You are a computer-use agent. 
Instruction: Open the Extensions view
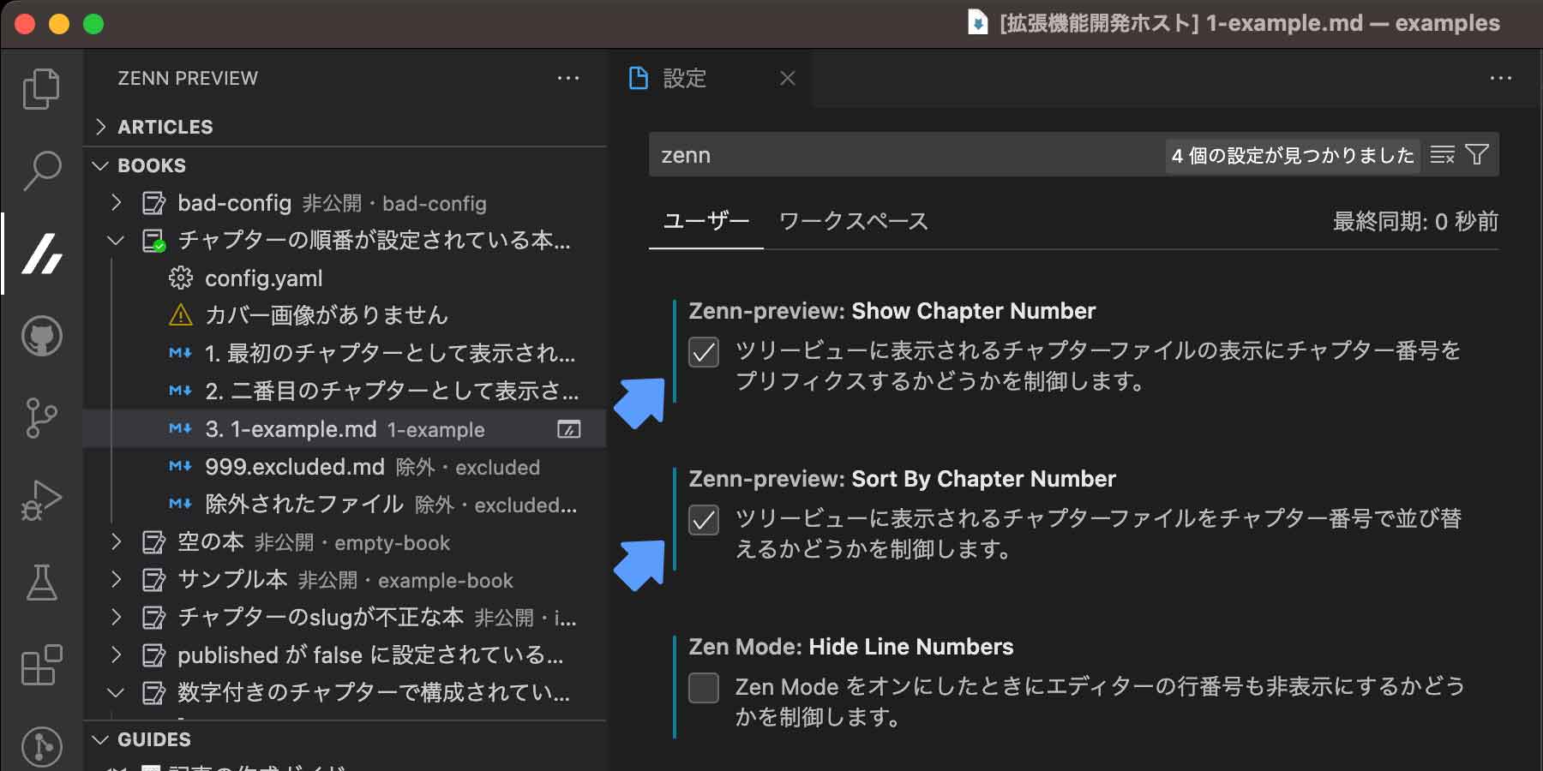41,665
